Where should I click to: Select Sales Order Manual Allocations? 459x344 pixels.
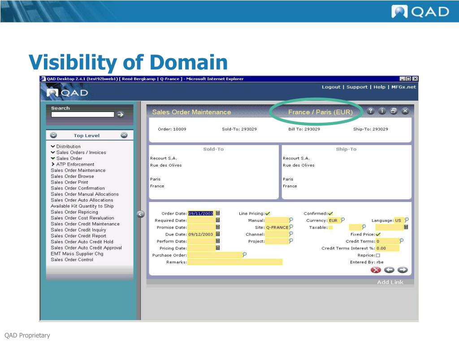[85, 194]
